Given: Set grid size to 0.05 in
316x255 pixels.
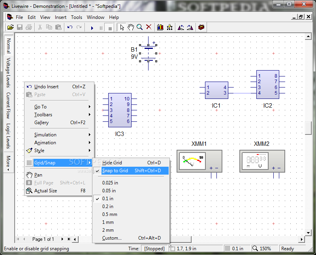Looking at the screenshot, I should point(131,191).
